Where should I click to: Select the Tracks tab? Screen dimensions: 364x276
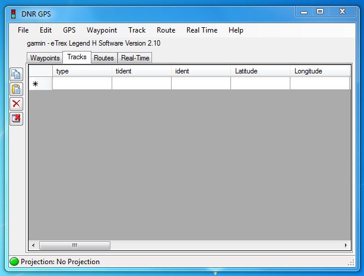click(77, 57)
